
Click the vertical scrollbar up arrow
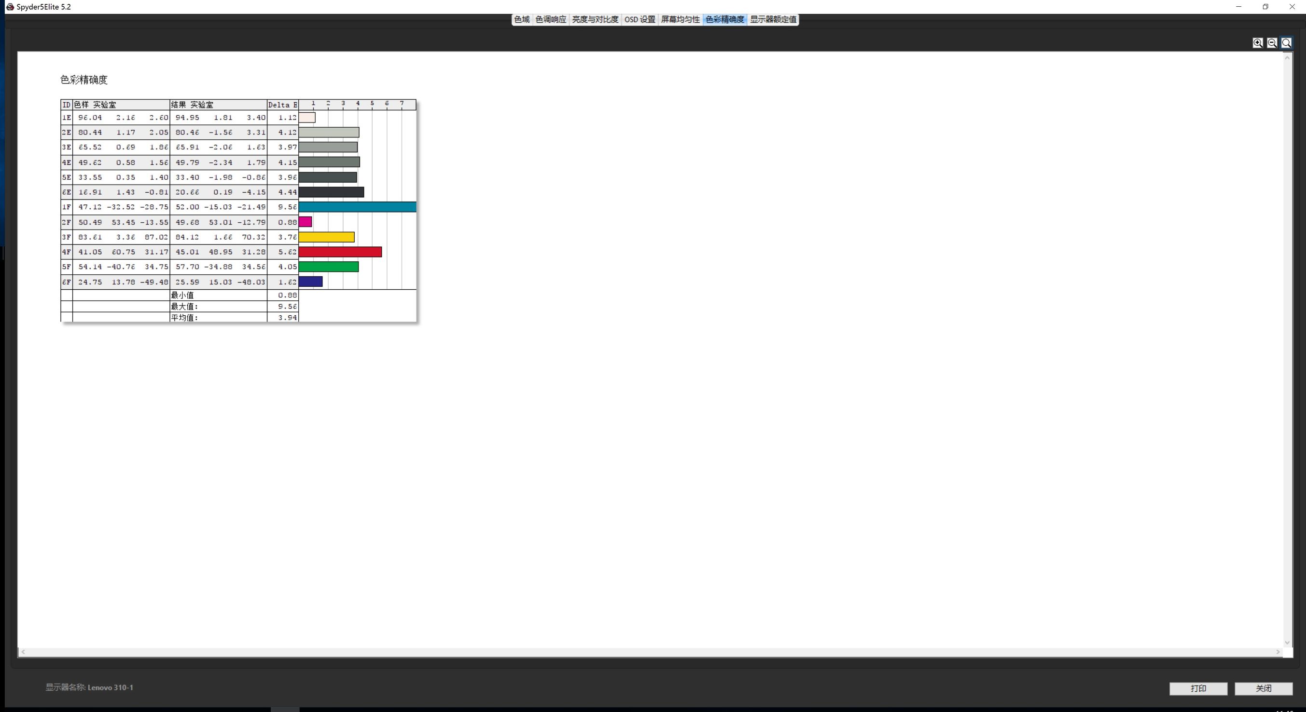(x=1287, y=58)
